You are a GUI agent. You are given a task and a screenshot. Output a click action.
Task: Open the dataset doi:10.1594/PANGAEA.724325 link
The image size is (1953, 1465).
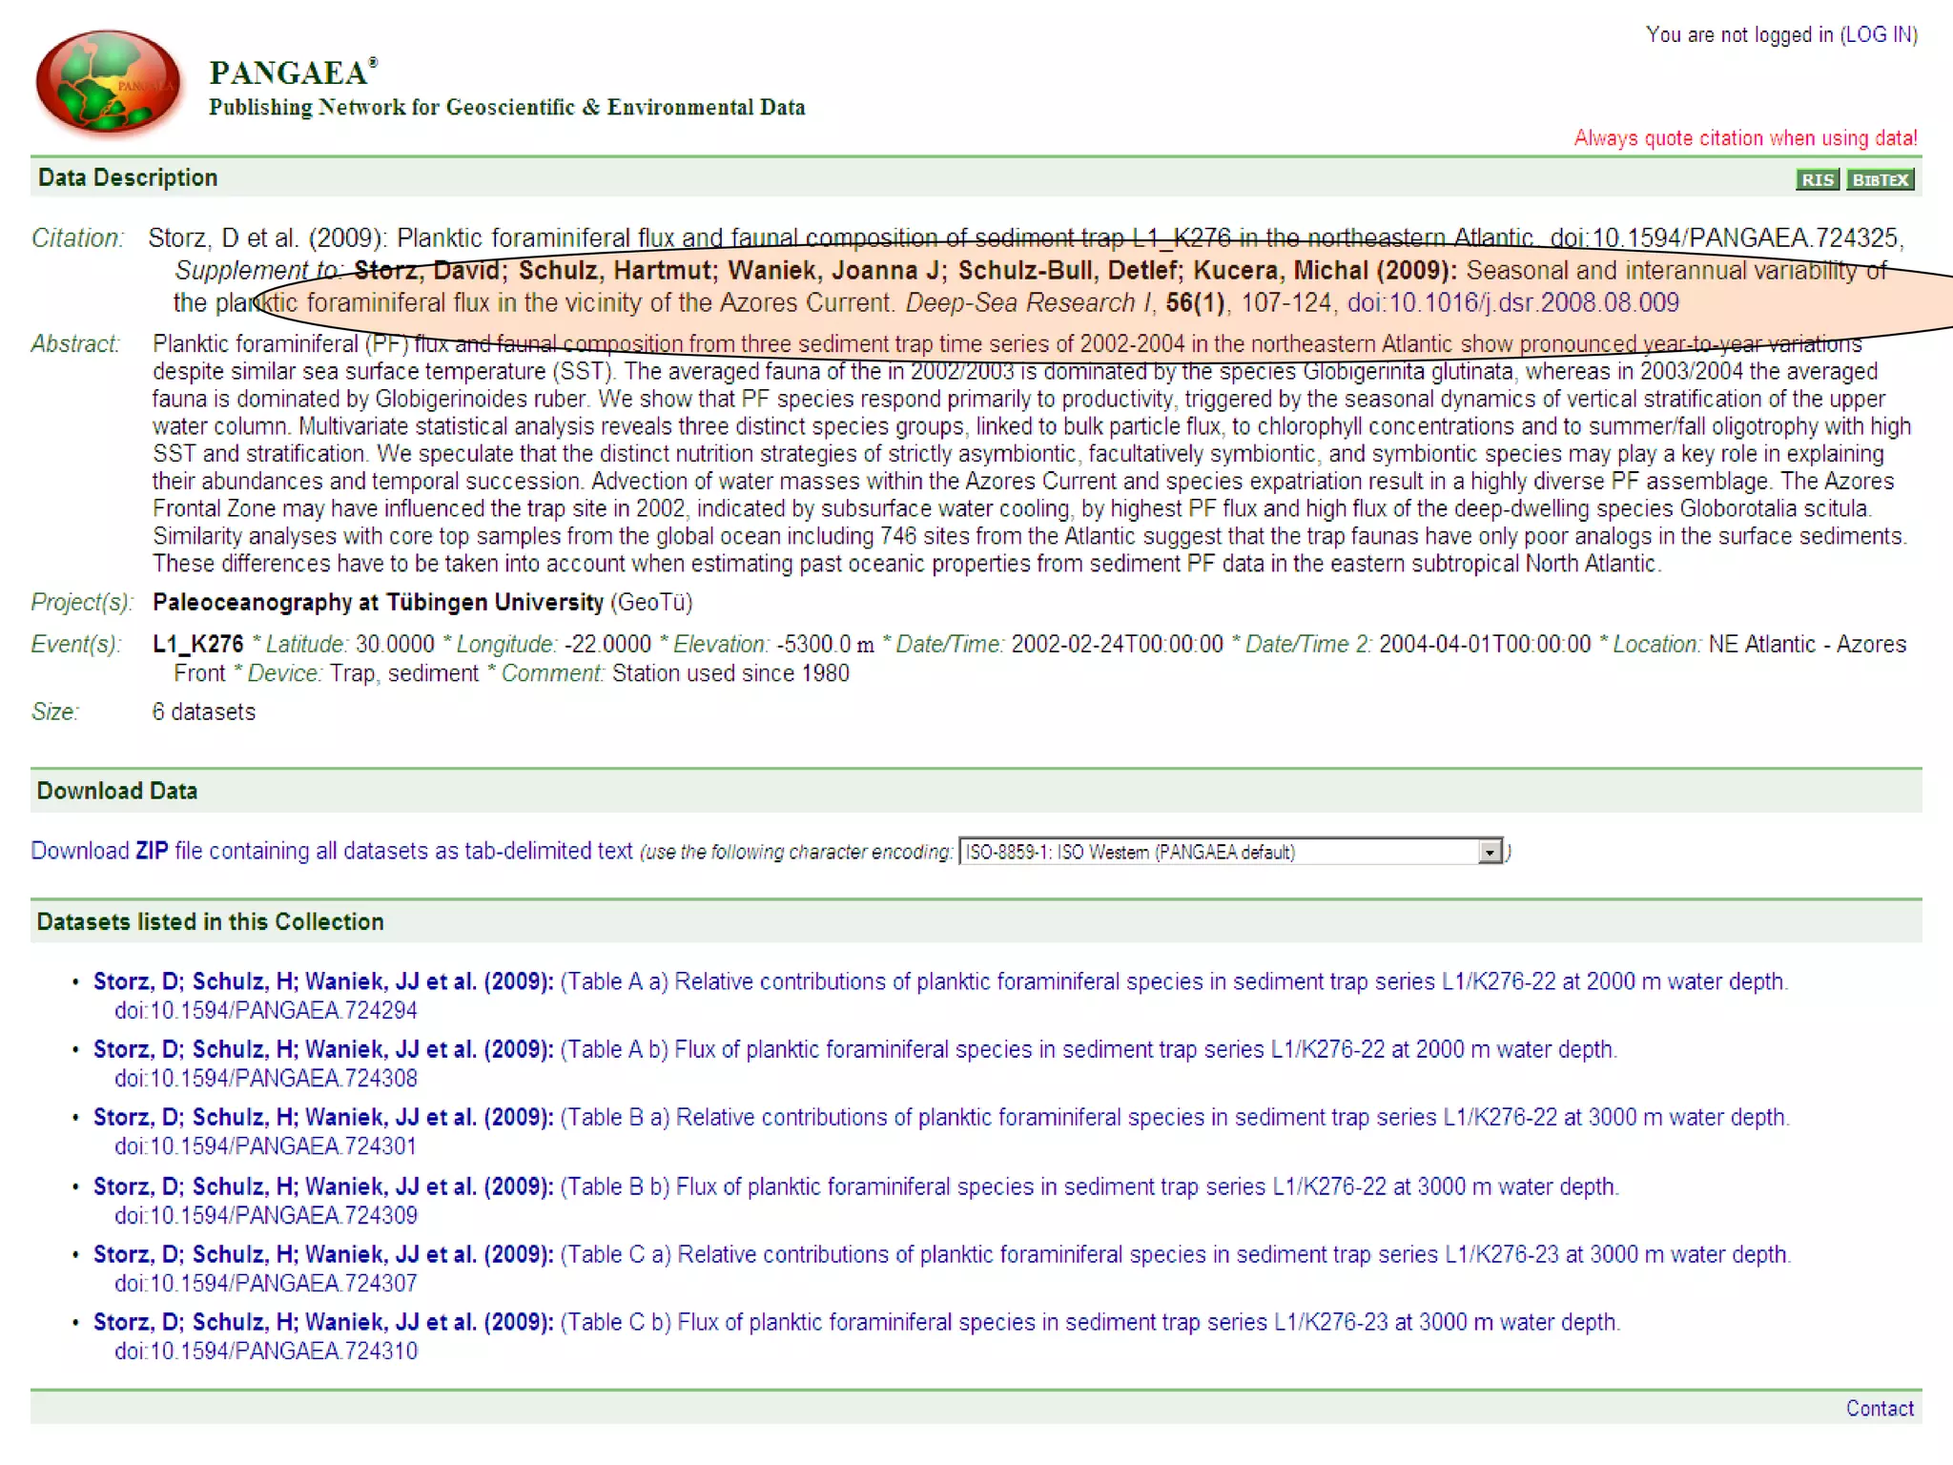[1725, 238]
